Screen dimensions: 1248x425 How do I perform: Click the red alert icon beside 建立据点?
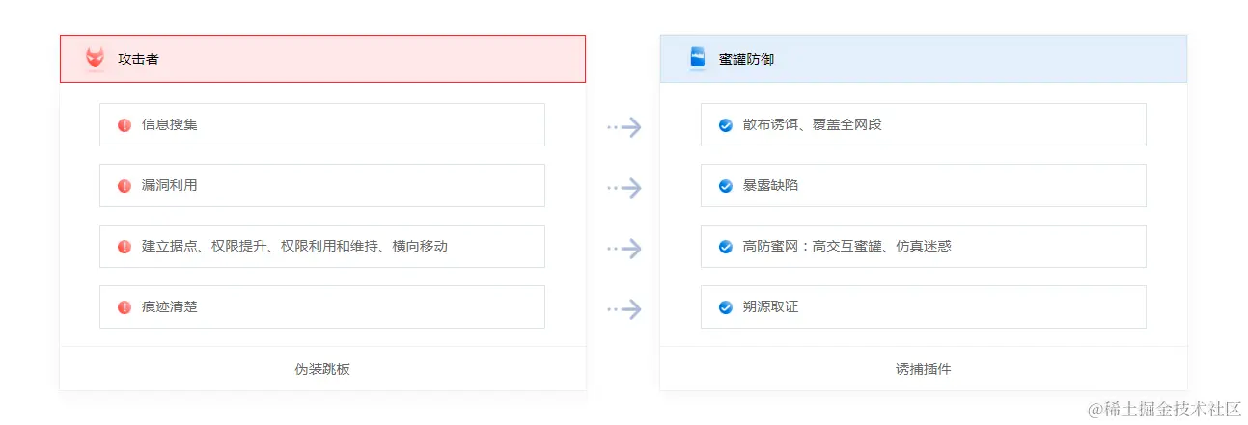pyautogui.click(x=125, y=247)
